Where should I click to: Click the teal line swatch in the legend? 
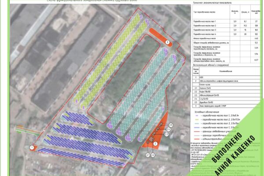coord(197,124)
